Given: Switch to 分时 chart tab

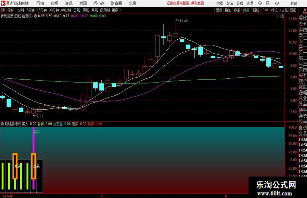Looking at the screenshot, I should pyautogui.click(x=11, y=10).
